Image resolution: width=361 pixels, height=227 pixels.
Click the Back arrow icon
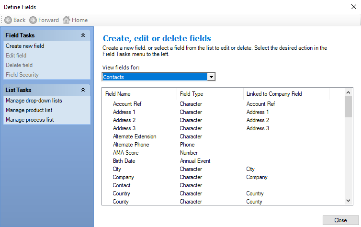click(8, 20)
